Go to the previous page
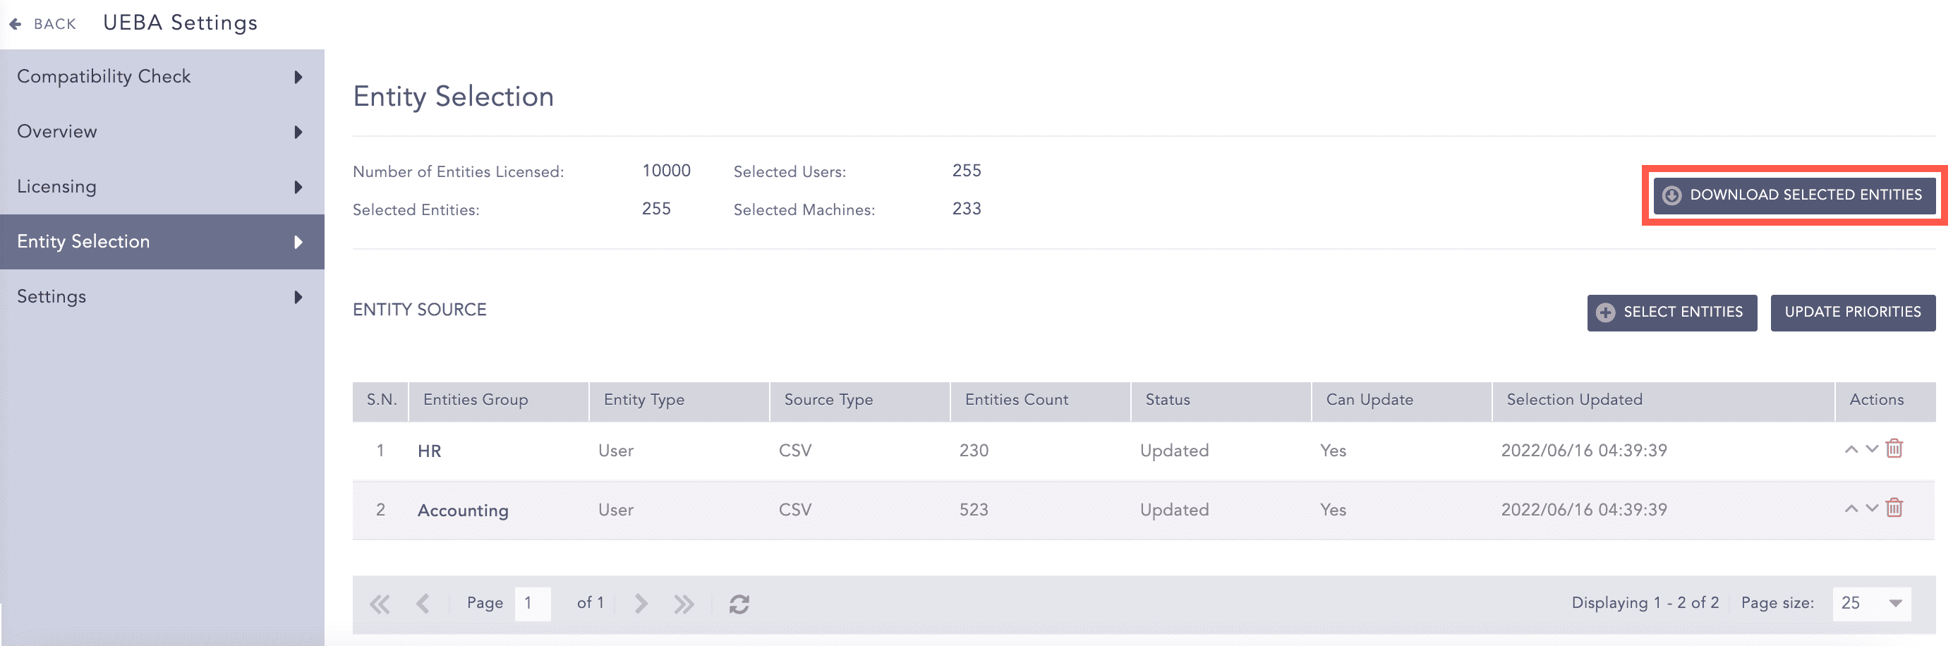Viewport: 1953px width, 646px height. click(x=423, y=603)
